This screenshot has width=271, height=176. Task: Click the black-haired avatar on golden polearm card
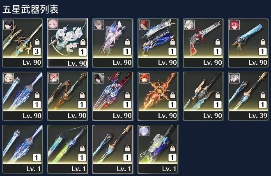tap(8, 25)
